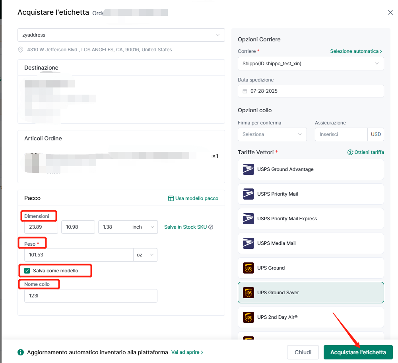Image resolution: width=398 pixels, height=363 pixels.
Task: Open the oz weight unit dropdown
Action: click(x=145, y=255)
